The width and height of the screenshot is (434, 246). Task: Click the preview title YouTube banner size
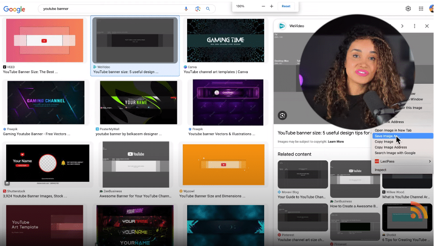pos(324,133)
